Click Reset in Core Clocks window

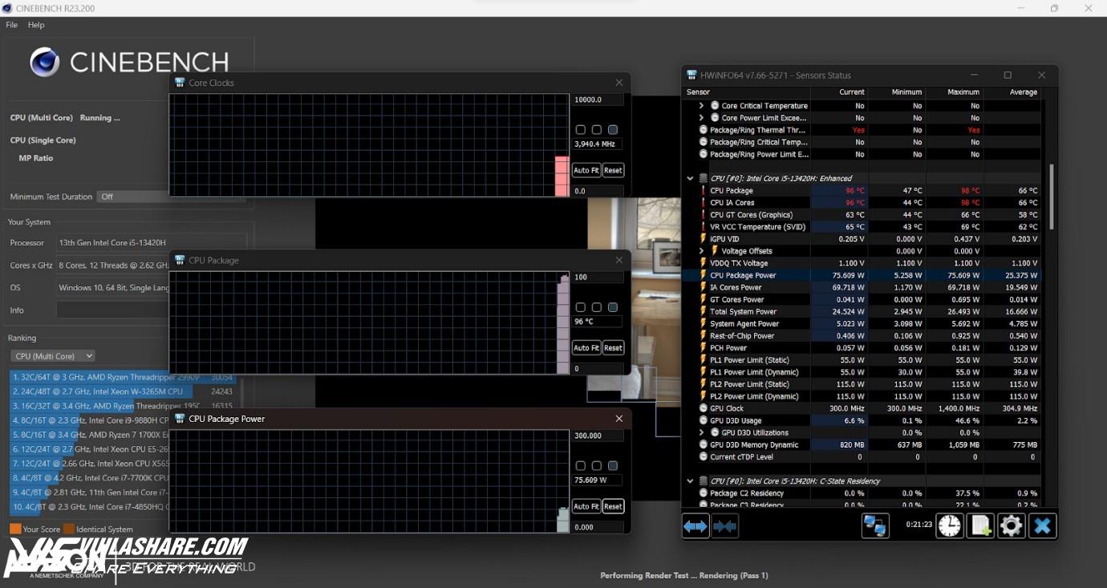pyautogui.click(x=613, y=170)
